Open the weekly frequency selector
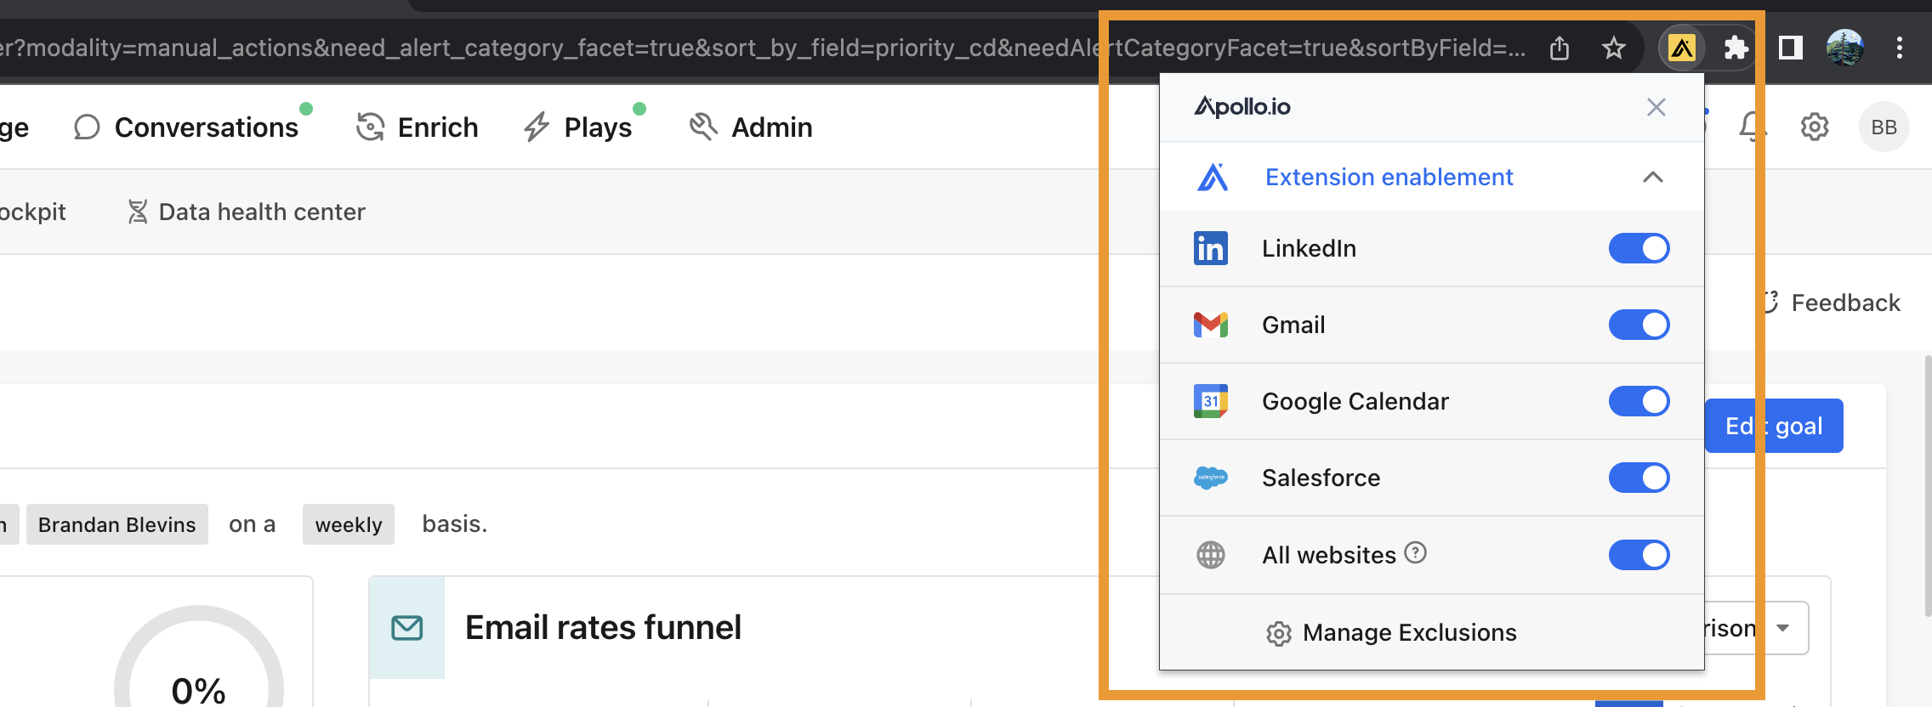The width and height of the screenshot is (1932, 707). 349,524
